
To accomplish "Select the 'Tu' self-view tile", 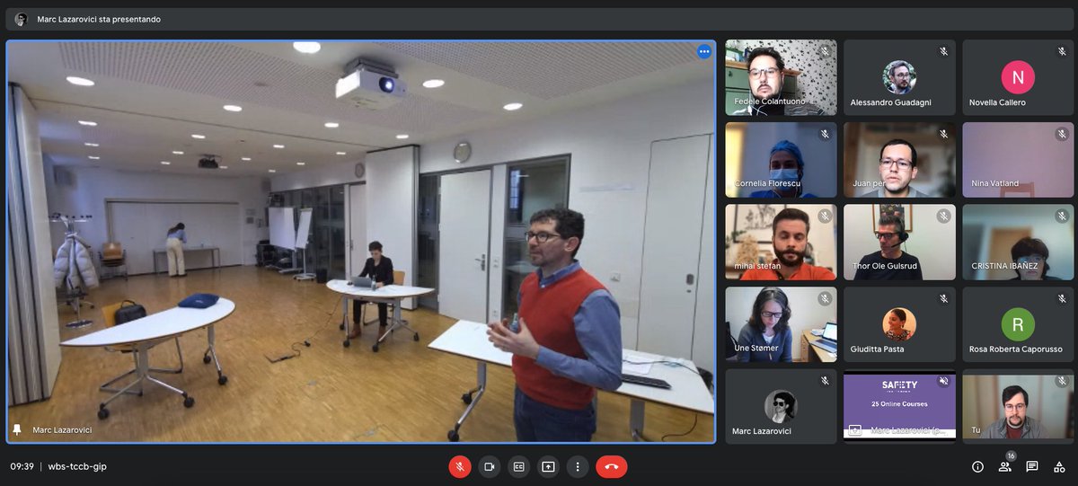I will [x=1018, y=406].
